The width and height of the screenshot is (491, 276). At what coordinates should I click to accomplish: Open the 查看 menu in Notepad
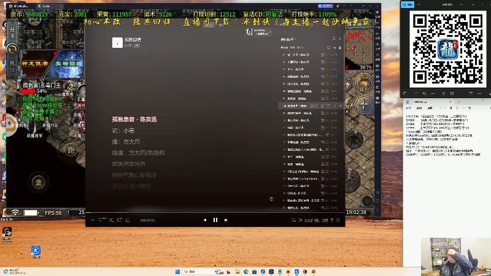(x=430, y=108)
